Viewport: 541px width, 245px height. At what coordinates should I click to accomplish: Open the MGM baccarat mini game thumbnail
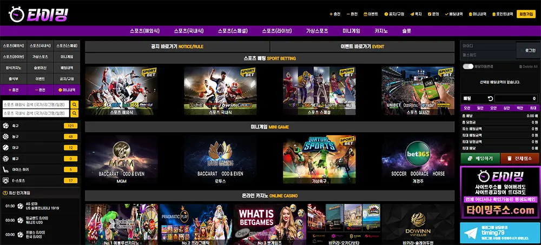(121, 160)
